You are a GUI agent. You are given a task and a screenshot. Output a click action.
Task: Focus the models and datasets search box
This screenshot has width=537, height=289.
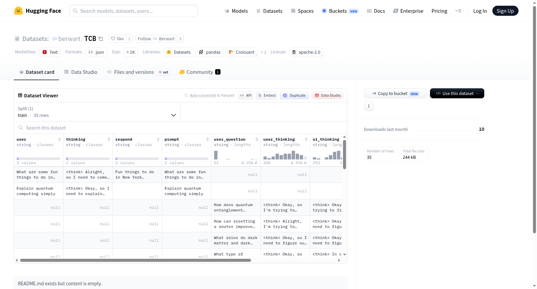click(134, 11)
